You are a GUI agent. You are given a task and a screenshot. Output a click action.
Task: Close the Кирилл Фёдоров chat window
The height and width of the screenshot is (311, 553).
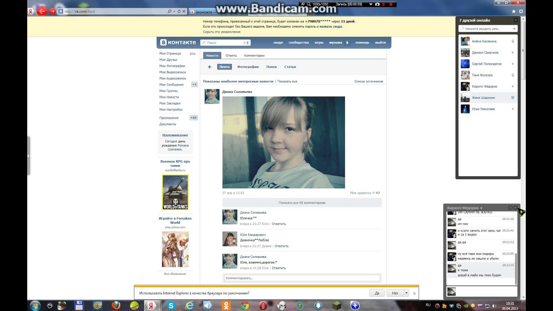pos(515,208)
